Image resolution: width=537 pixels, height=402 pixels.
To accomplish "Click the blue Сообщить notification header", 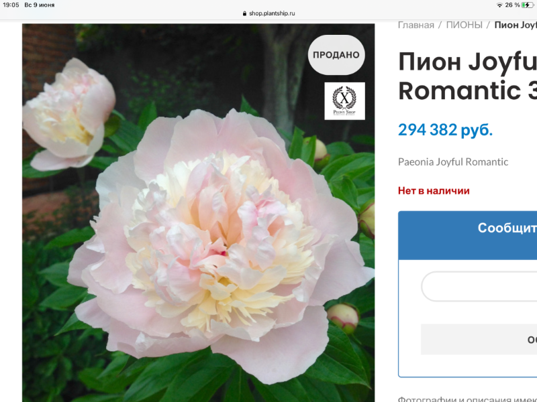I will pos(467,235).
